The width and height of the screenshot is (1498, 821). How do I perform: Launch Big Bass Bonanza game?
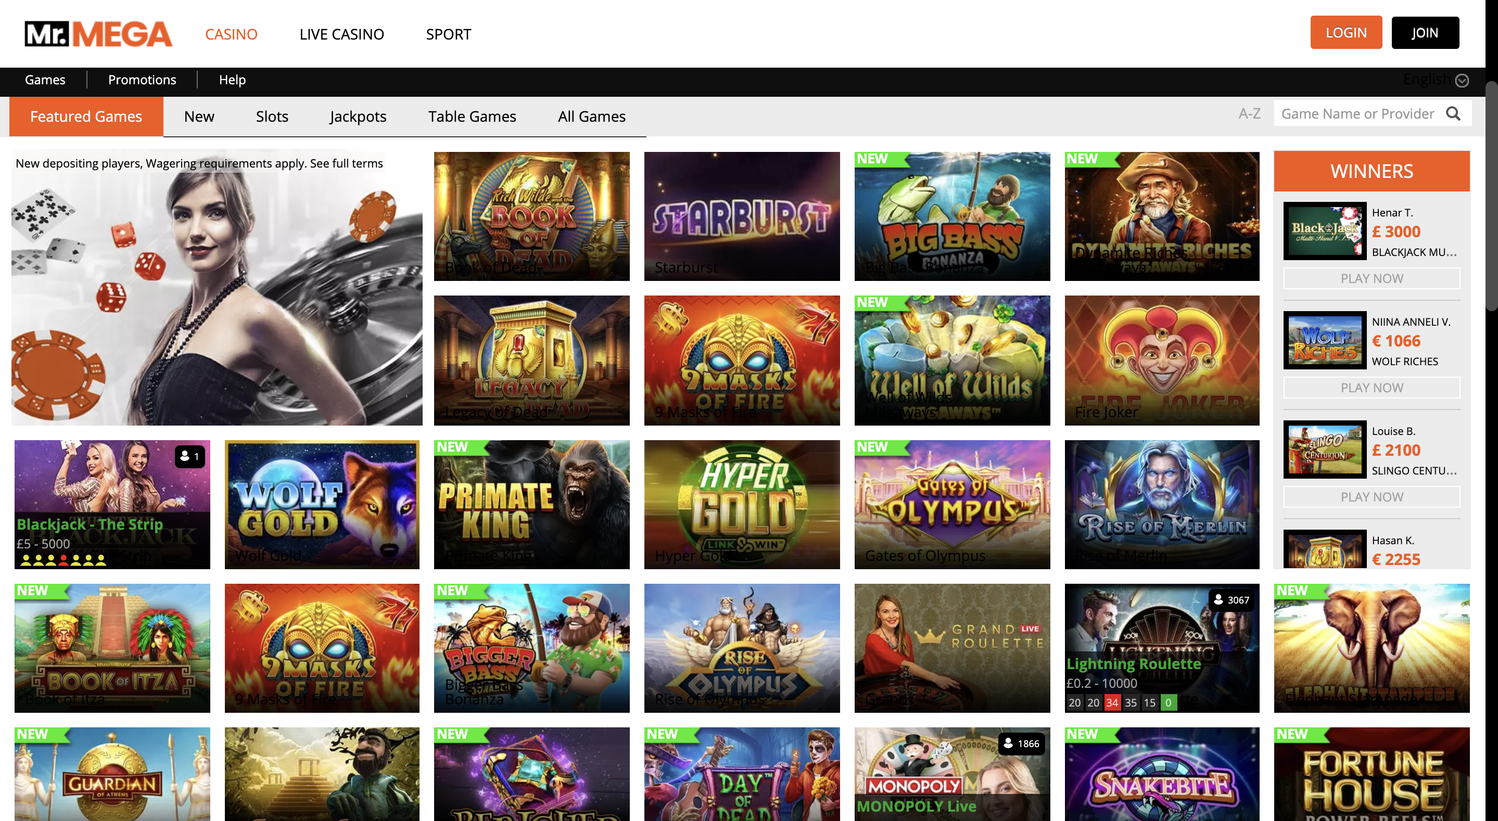pos(952,216)
